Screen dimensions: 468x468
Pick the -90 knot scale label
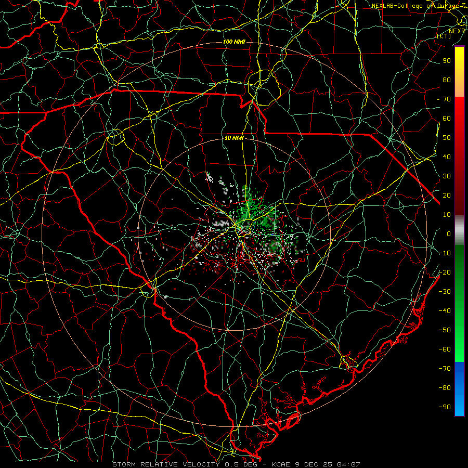click(x=445, y=407)
